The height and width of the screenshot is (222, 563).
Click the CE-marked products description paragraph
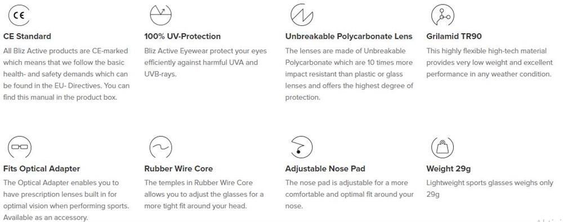click(x=66, y=74)
